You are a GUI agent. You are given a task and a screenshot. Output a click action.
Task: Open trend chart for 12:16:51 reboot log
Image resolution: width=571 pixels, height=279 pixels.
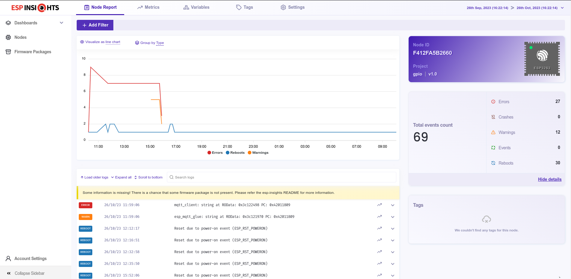pos(379,240)
